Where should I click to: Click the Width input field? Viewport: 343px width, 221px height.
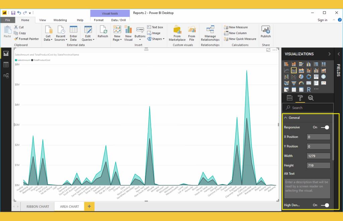coord(318,156)
